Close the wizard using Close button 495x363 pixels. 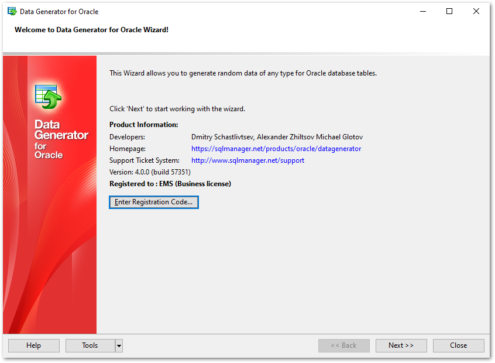[x=458, y=345]
